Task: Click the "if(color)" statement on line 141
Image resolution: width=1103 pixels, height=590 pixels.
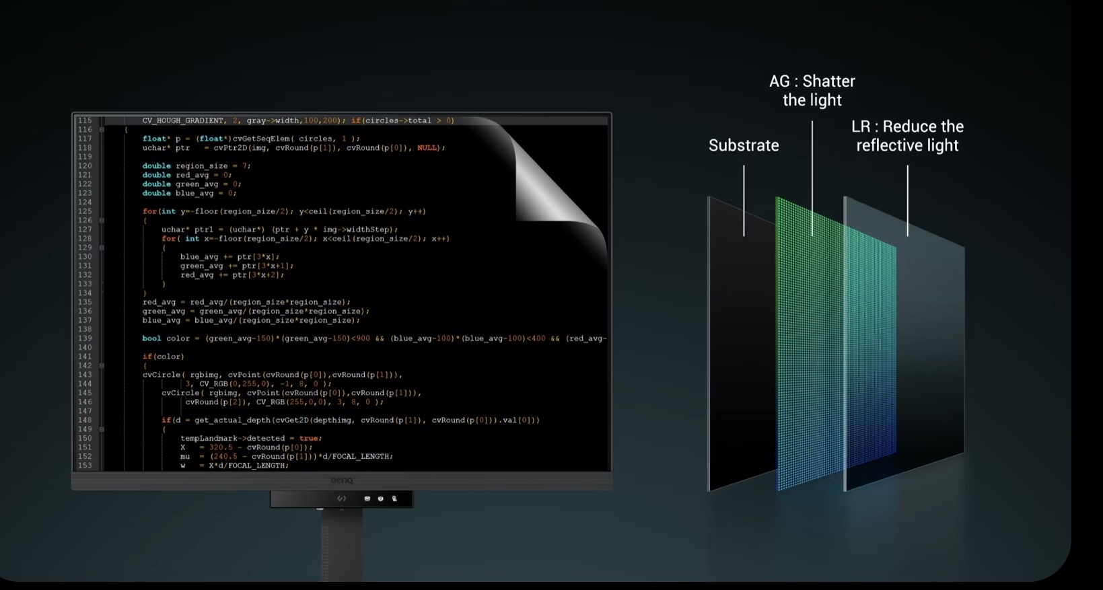Action: [163, 357]
